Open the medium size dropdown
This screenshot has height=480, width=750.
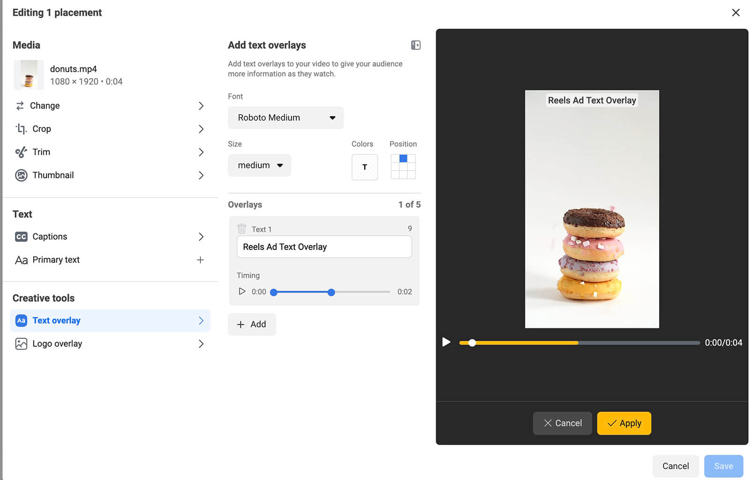click(x=259, y=165)
